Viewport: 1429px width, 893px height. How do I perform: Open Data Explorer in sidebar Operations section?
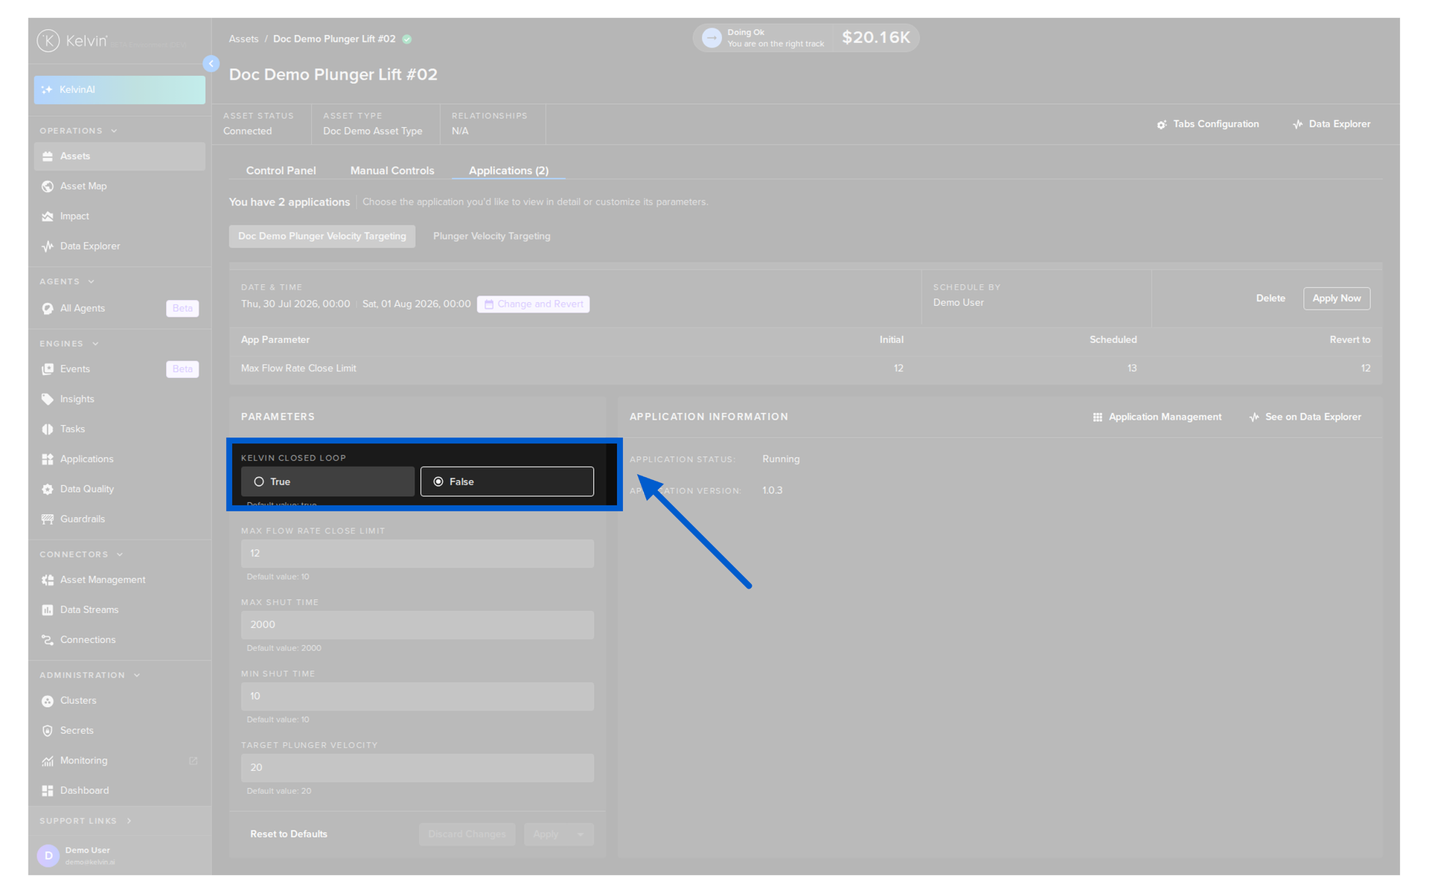click(x=119, y=246)
